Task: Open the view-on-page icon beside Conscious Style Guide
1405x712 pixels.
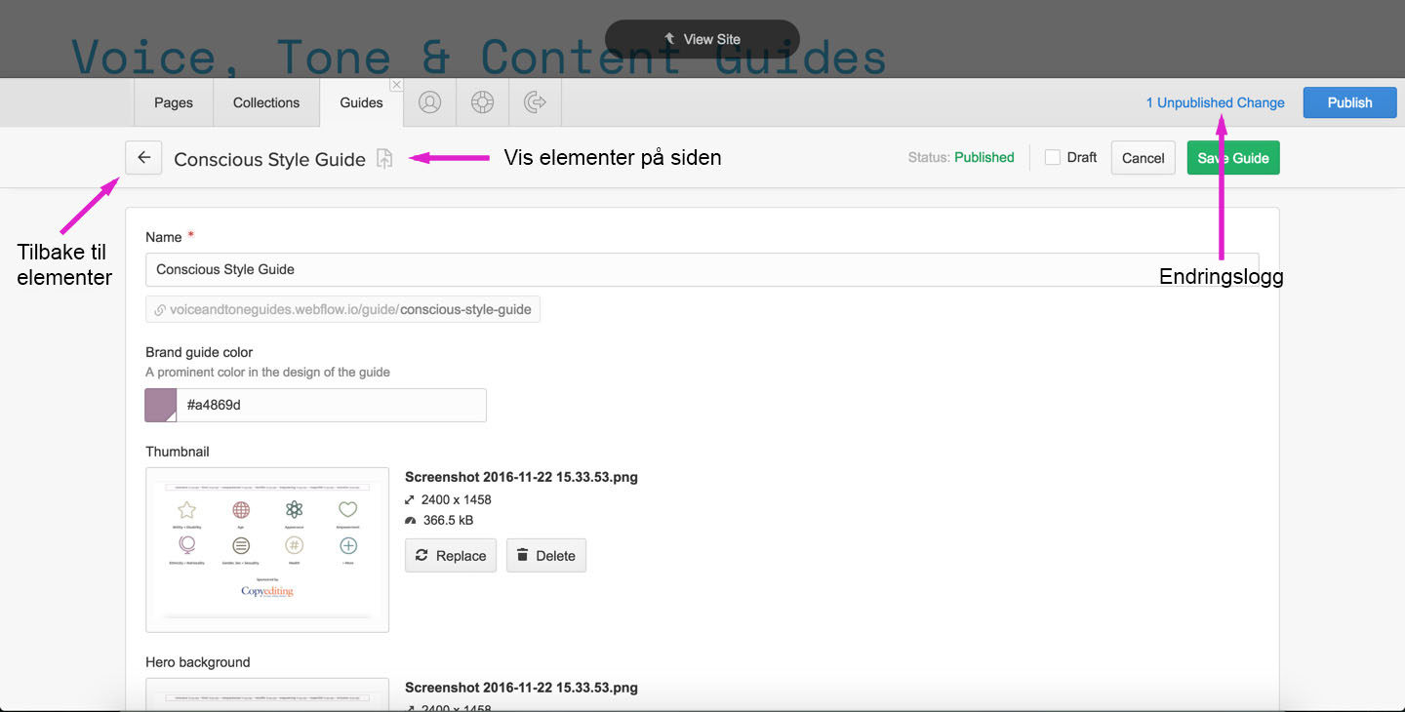Action: (384, 158)
